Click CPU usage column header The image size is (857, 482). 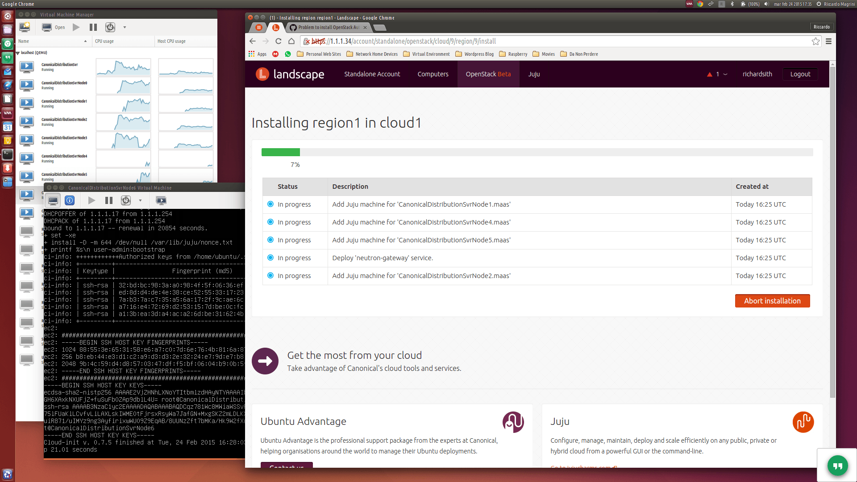point(123,41)
